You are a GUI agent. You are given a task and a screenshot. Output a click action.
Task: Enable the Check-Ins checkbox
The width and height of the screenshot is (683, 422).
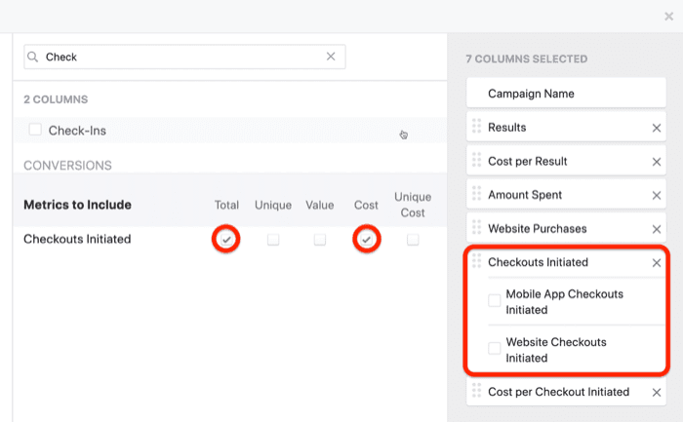click(35, 130)
